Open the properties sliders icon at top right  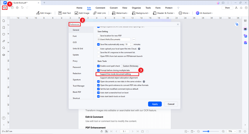coord(245,21)
